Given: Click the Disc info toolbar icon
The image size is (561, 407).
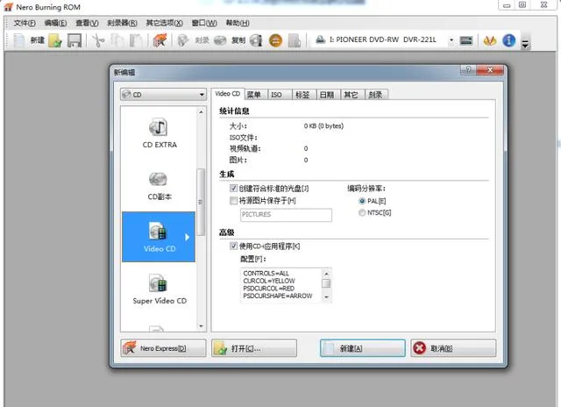Looking at the screenshot, I should (256, 40).
